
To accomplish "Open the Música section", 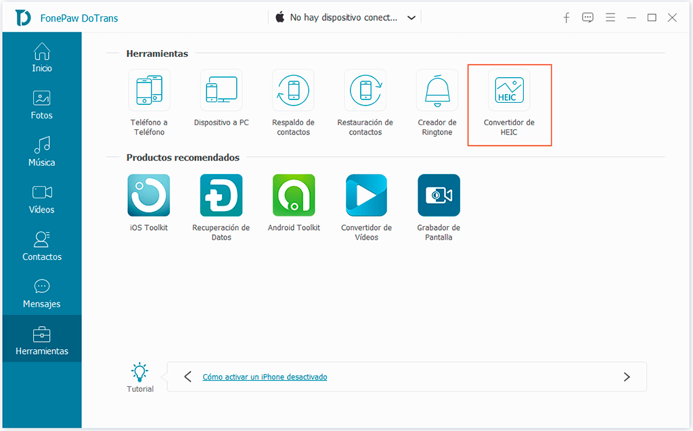I will coord(41,152).
